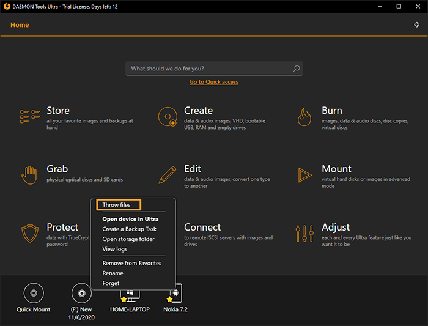
Task: Click the Mount play triangle icon
Action: (x=304, y=175)
